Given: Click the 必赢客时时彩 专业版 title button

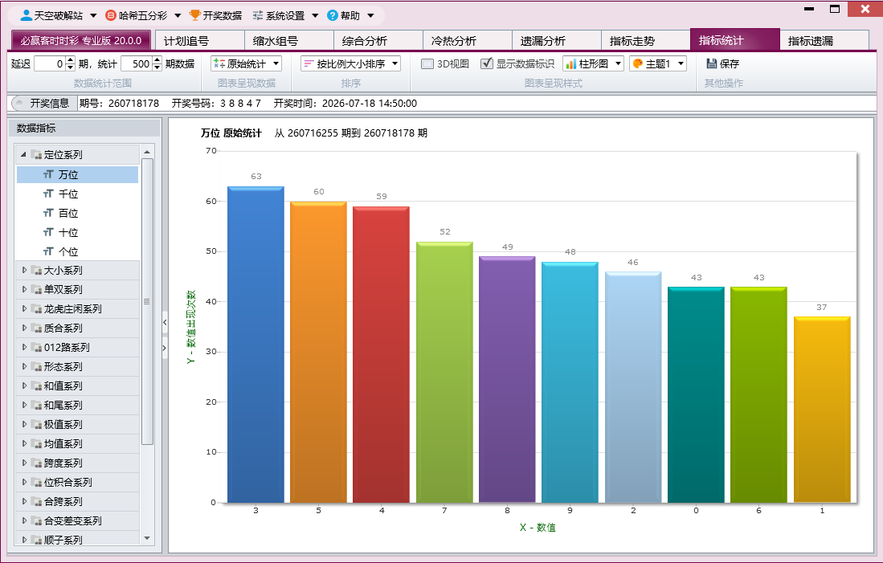Looking at the screenshot, I should [x=81, y=40].
